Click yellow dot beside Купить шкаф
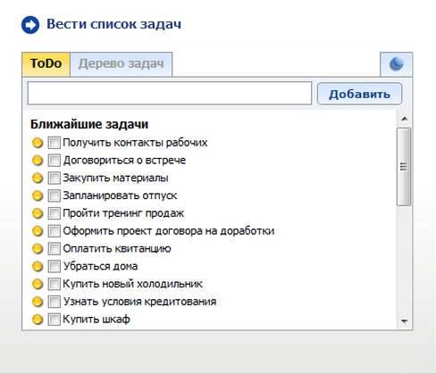 click(x=38, y=320)
